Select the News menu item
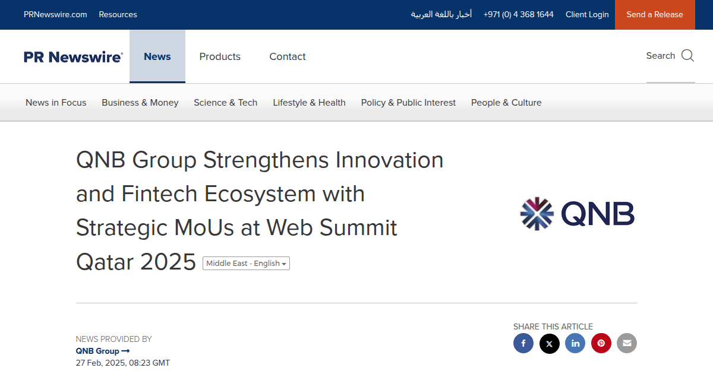This screenshot has height=374, width=713. pyautogui.click(x=157, y=56)
